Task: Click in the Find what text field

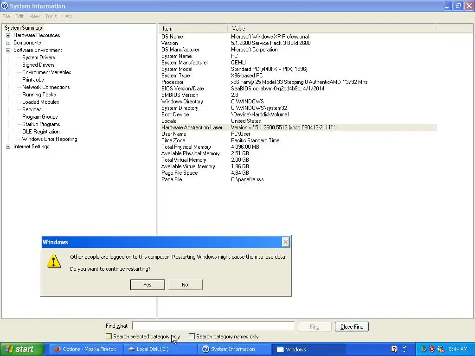Action: click(x=213, y=326)
